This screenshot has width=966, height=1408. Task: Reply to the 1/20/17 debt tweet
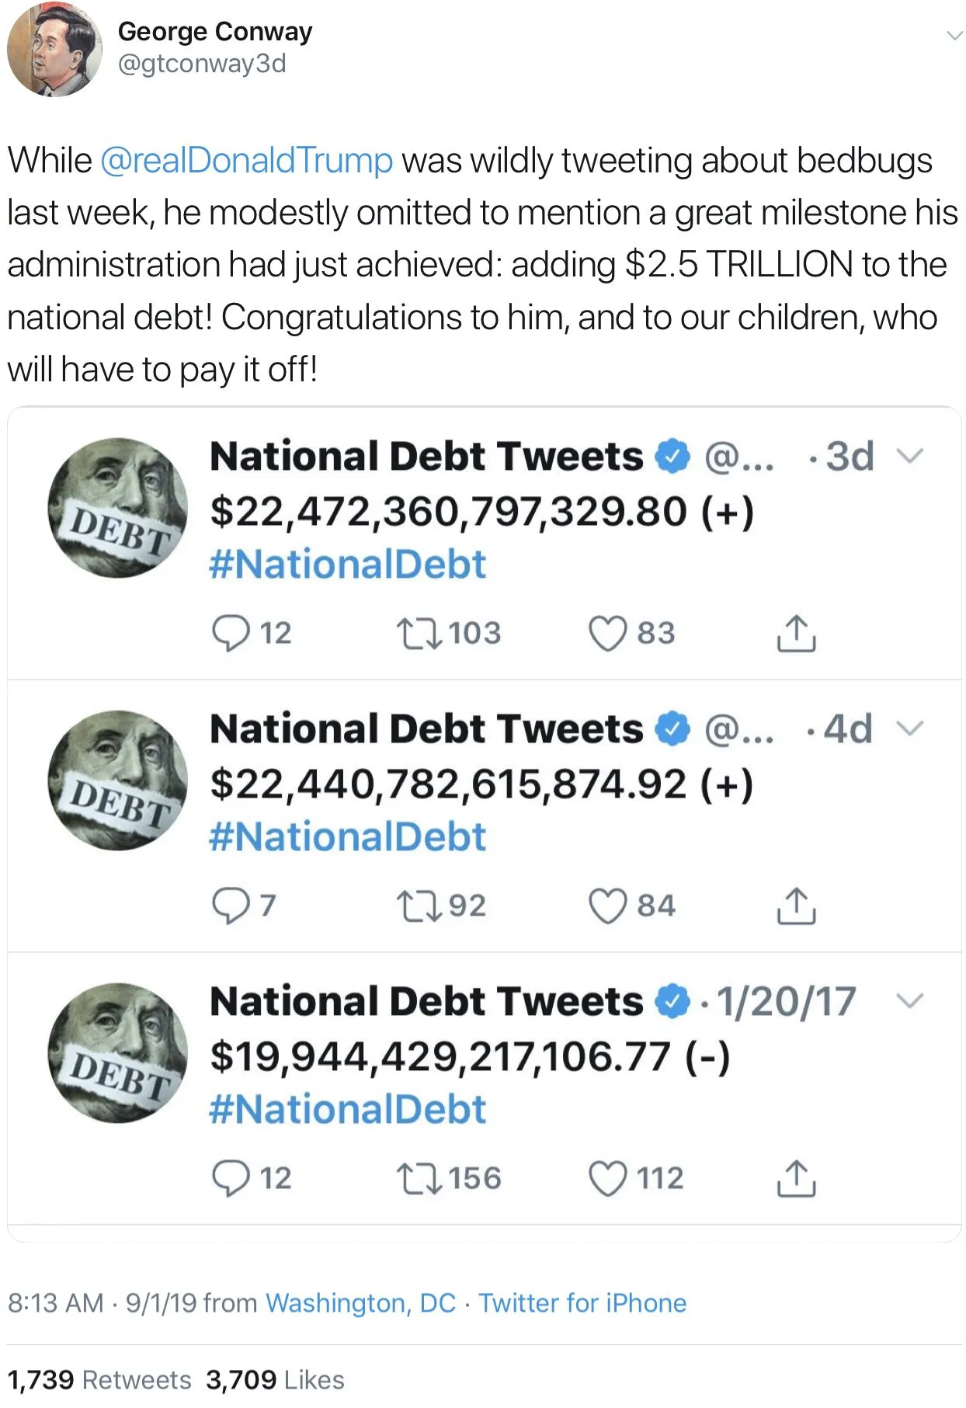pyautogui.click(x=231, y=1178)
